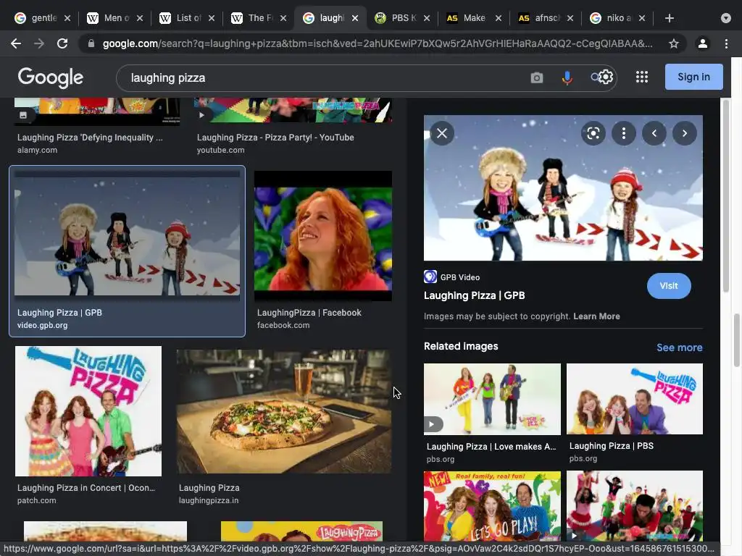The width and height of the screenshot is (742, 556).
Task: Open the tab search dropdown arrow
Action: [x=726, y=18]
